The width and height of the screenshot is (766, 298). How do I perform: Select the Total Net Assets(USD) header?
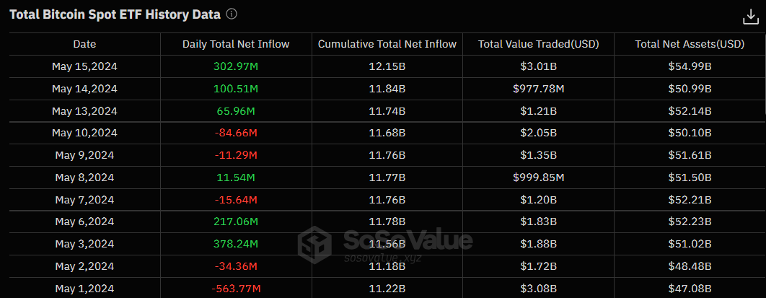(x=690, y=44)
